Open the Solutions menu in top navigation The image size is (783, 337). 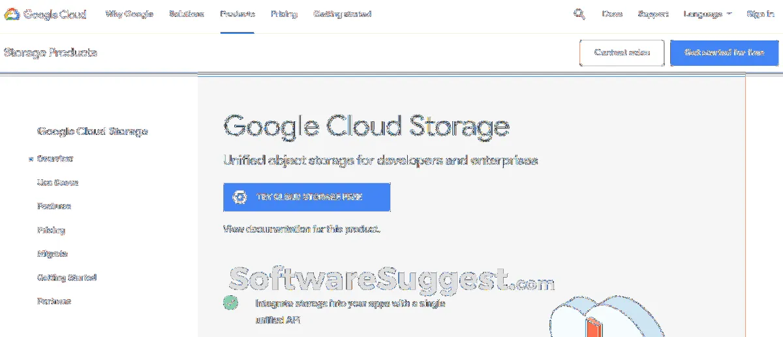[x=186, y=14]
